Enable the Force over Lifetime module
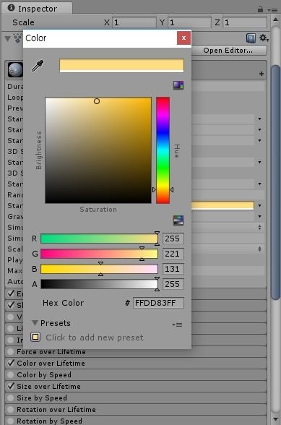Viewport: 281px width, 425px height. 11,351
